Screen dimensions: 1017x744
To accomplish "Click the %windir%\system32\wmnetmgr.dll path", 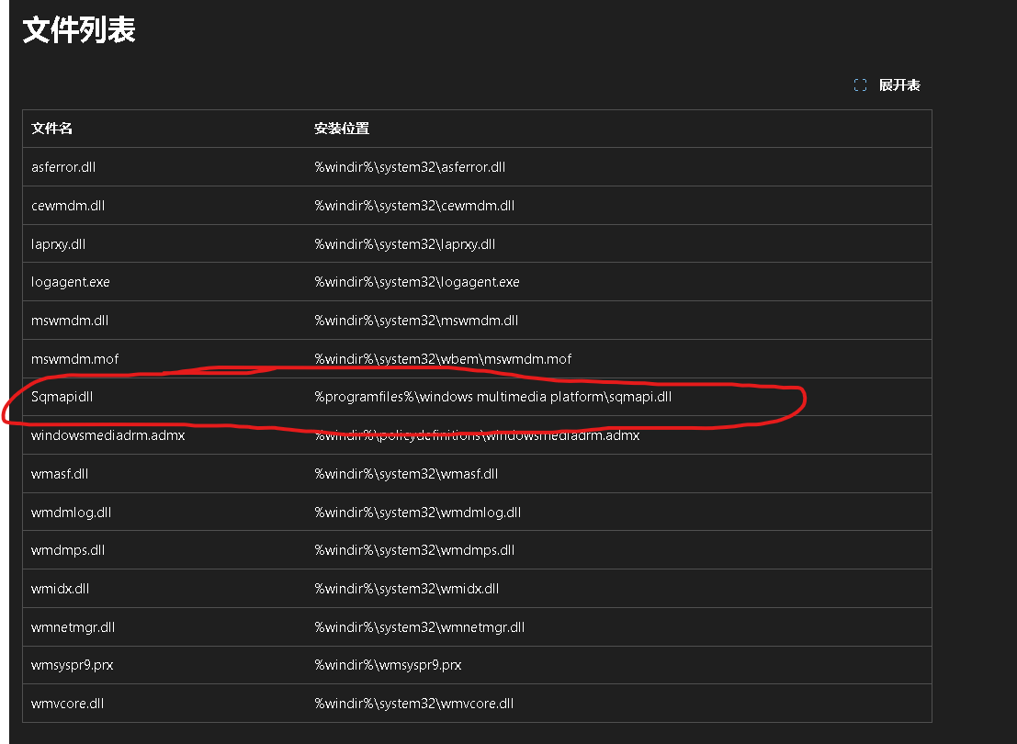I will click(420, 627).
